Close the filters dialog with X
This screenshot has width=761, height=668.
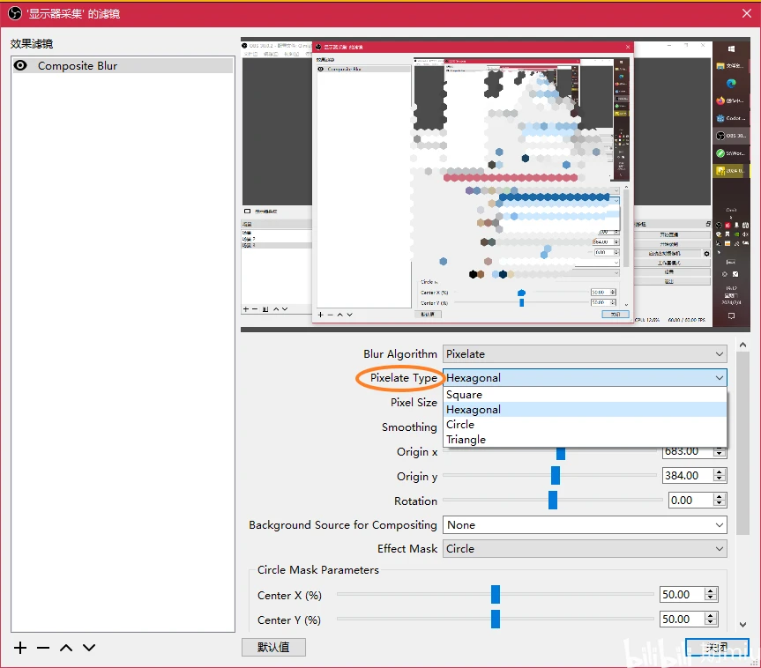click(746, 13)
